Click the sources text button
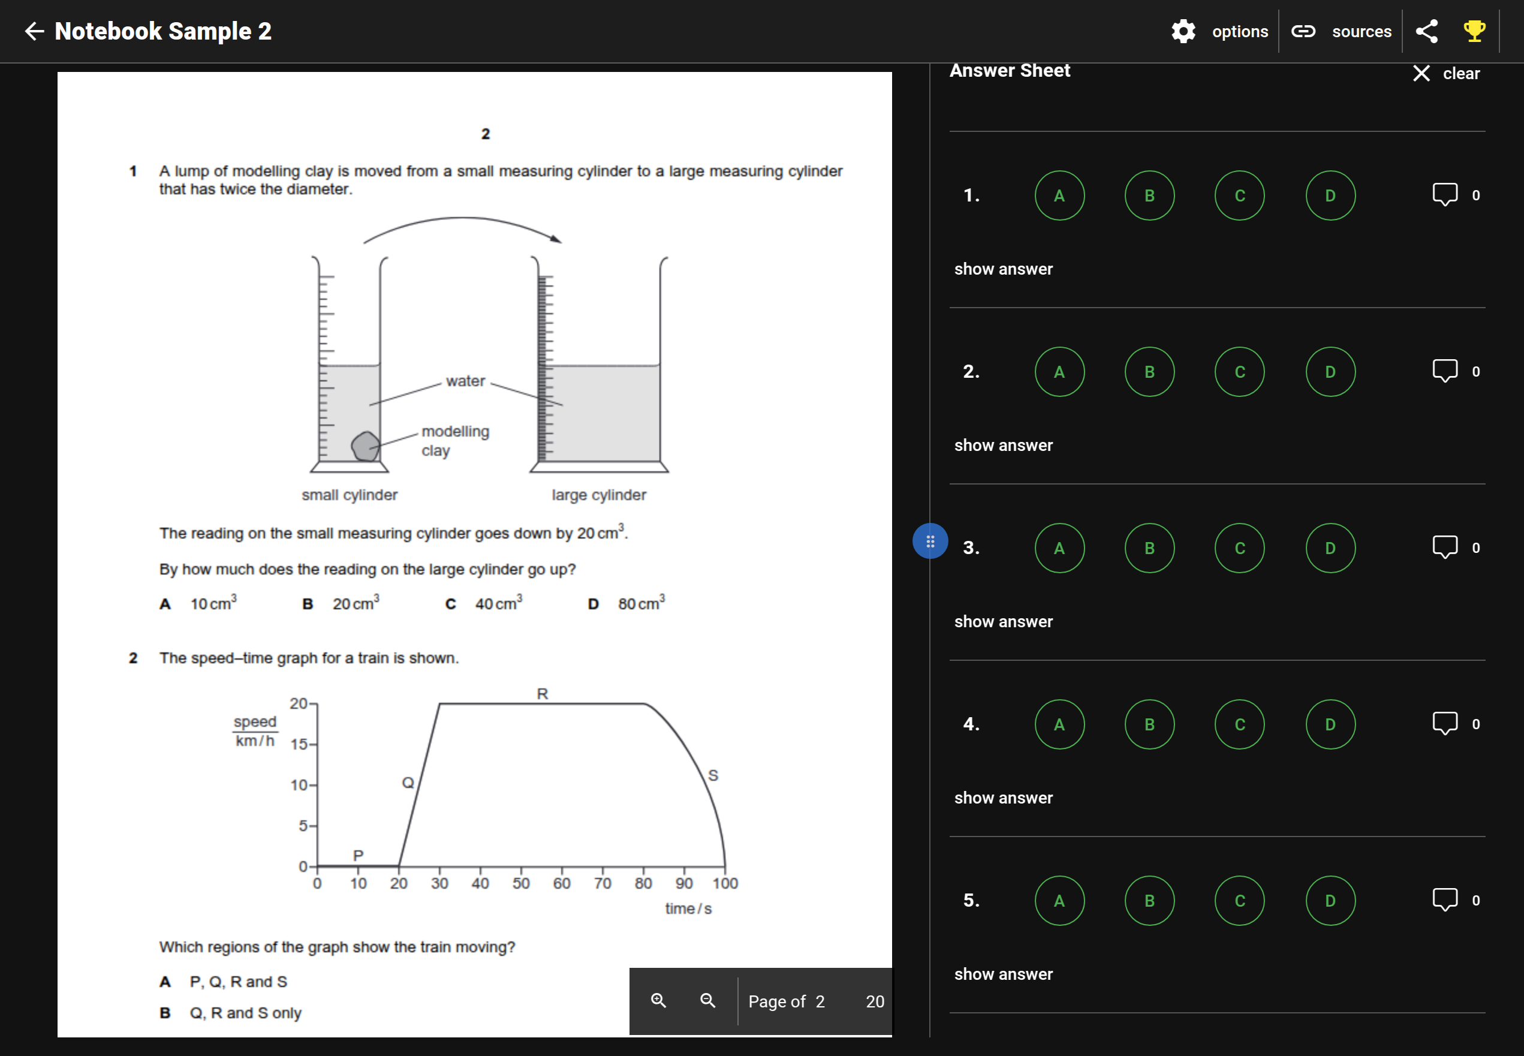The image size is (1524, 1056). point(1362,31)
